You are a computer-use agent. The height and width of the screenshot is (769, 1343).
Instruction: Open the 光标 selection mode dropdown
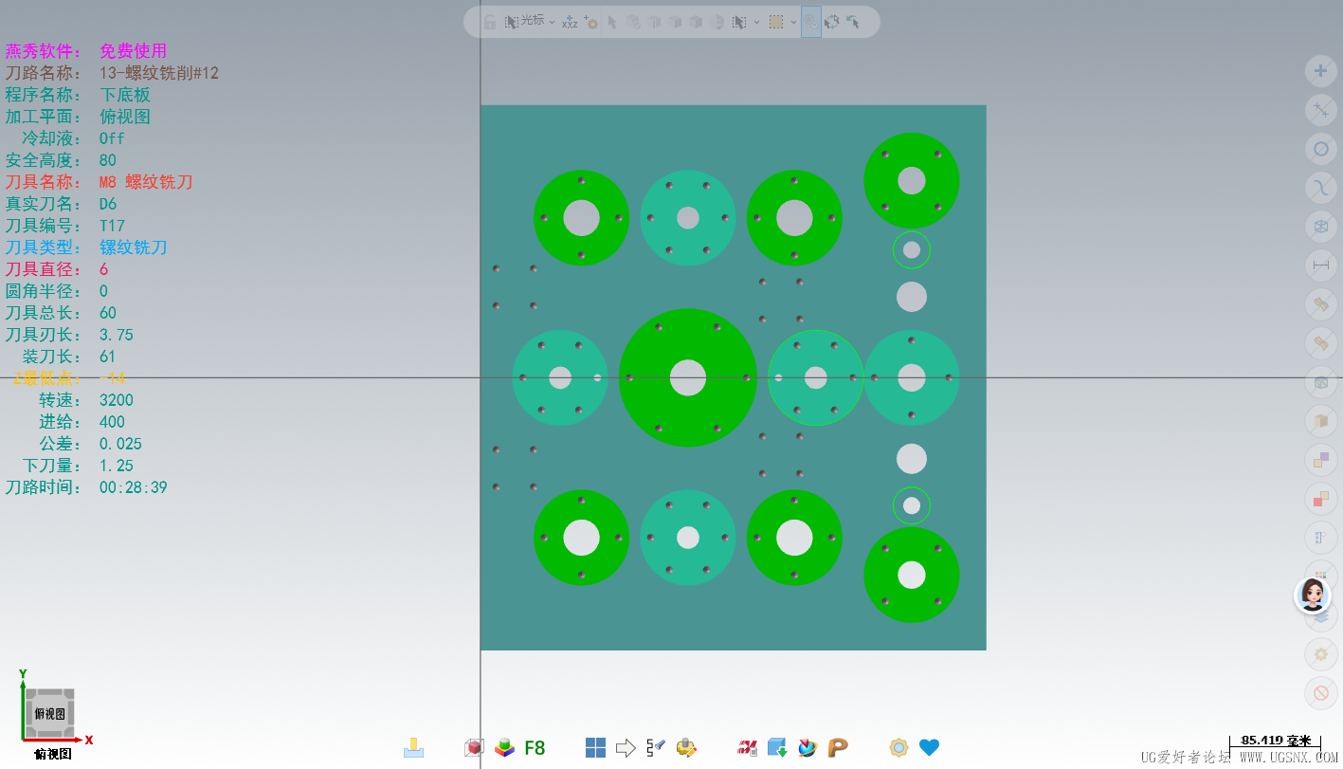(x=531, y=21)
